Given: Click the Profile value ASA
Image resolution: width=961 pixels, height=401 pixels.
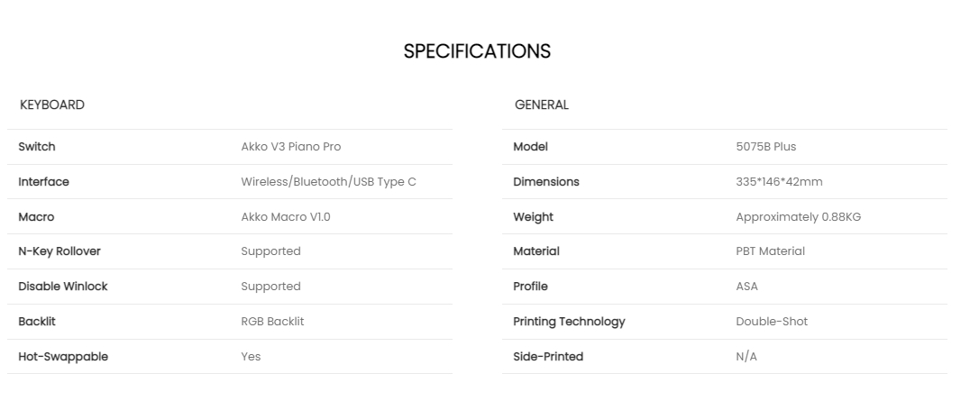Looking at the screenshot, I should tap(746, 286).
